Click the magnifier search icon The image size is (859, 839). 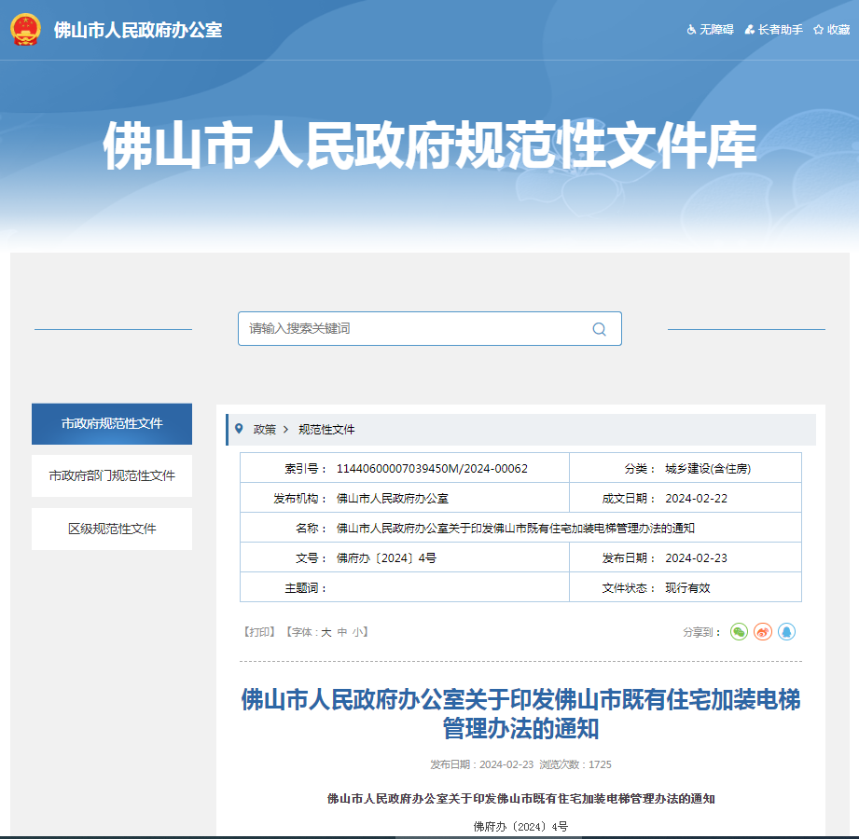[x=600, y=328]
